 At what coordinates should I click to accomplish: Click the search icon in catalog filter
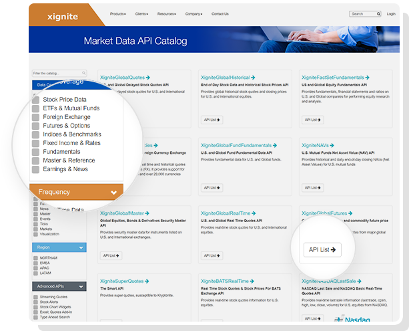83,73
